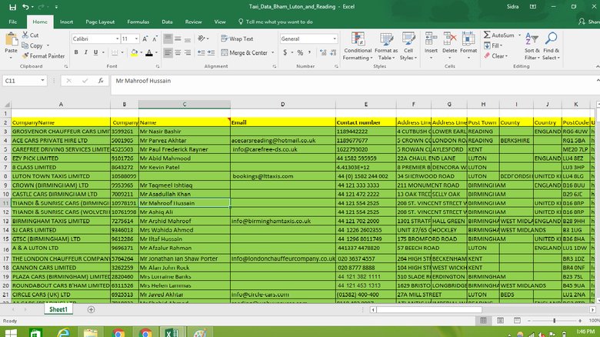Toggle Italic formatting
The width and height of the screenshot is (600, 337).
pos(85,52)
